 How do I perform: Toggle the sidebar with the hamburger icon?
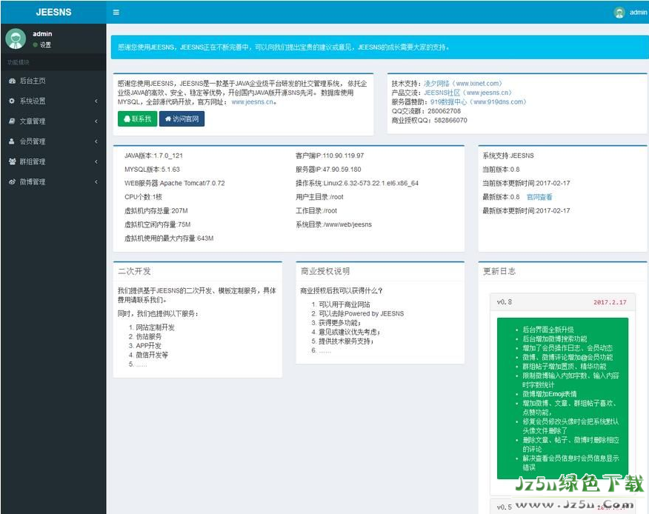click(116, 13)
